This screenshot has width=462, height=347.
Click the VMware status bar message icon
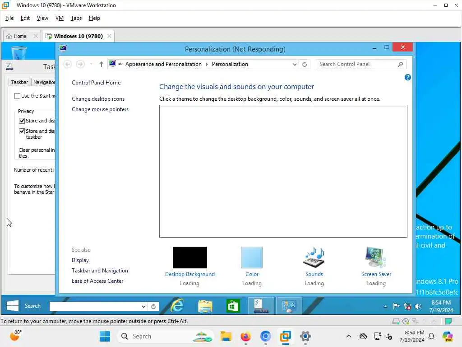click(x=448, y=321)
